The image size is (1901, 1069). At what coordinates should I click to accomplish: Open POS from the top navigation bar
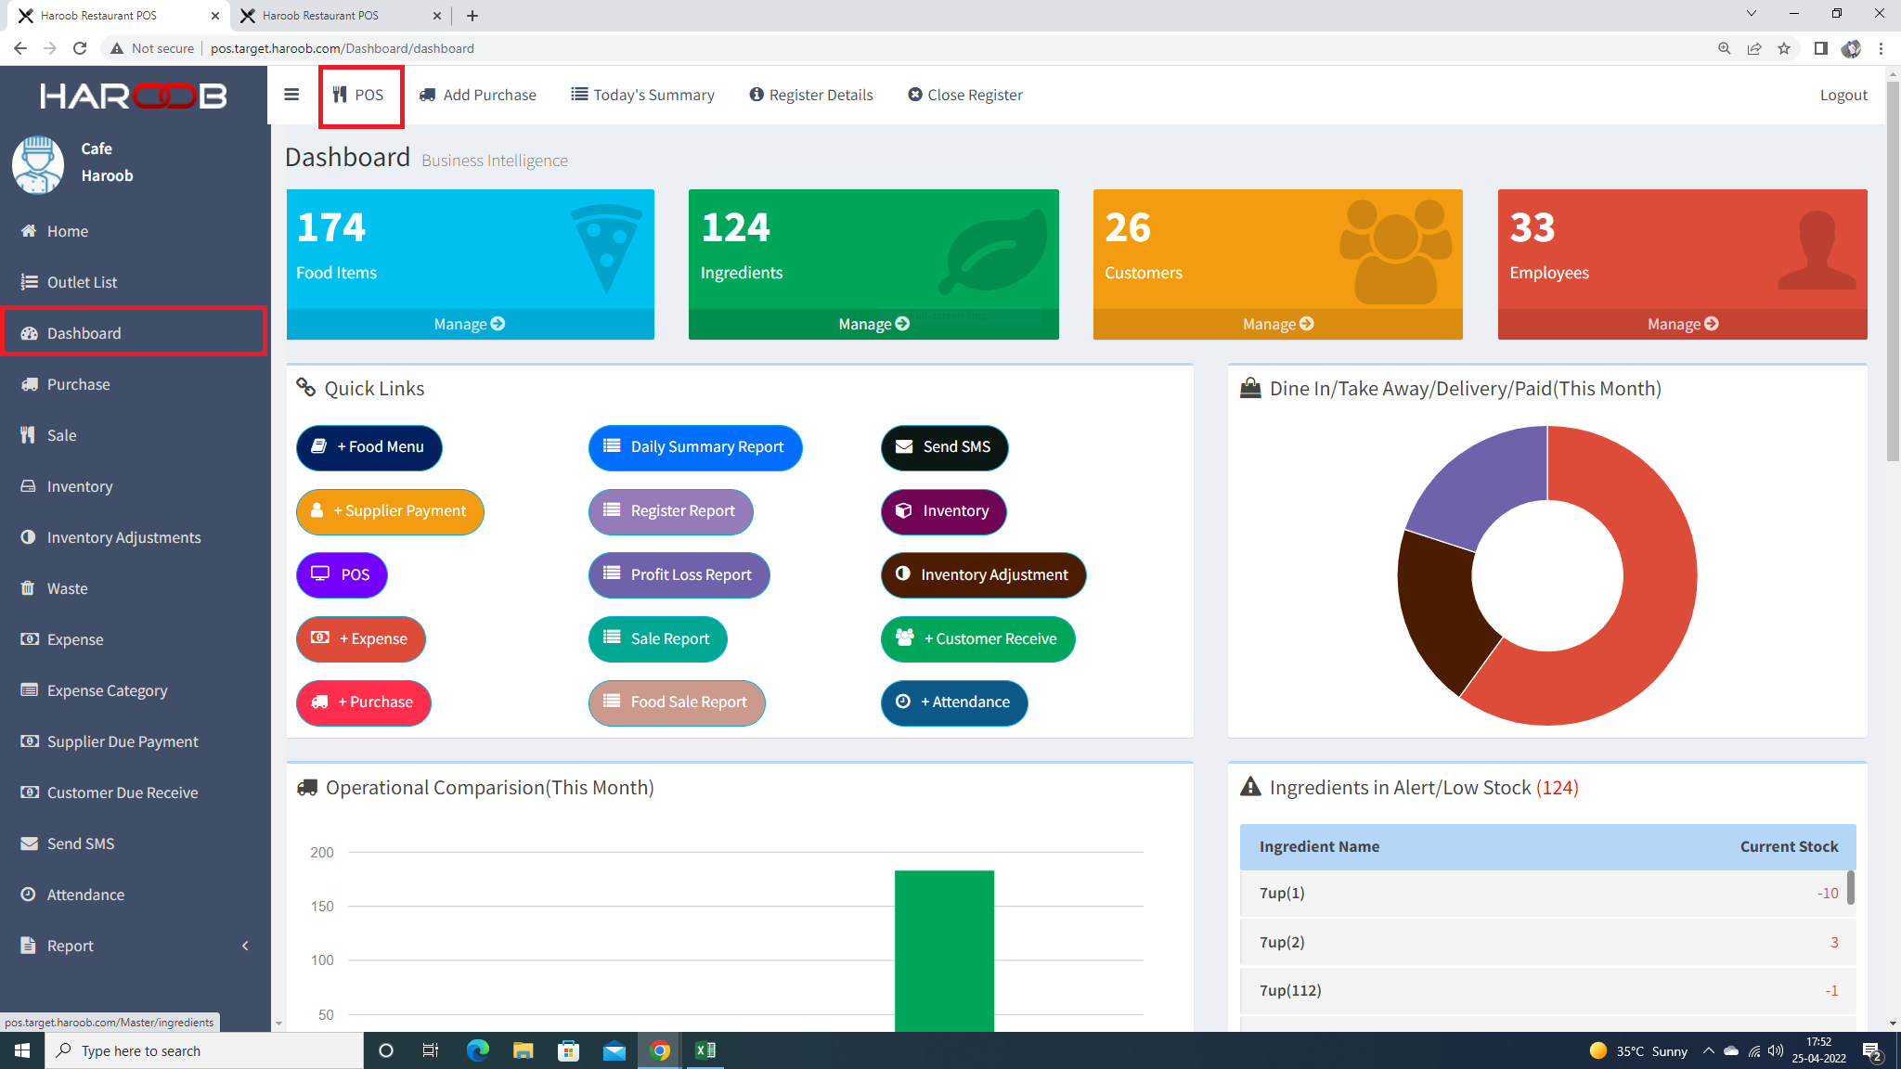point(358,95)
